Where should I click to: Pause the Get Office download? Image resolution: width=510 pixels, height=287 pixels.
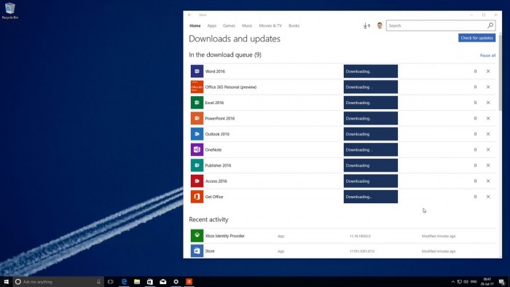coord(475,197)
